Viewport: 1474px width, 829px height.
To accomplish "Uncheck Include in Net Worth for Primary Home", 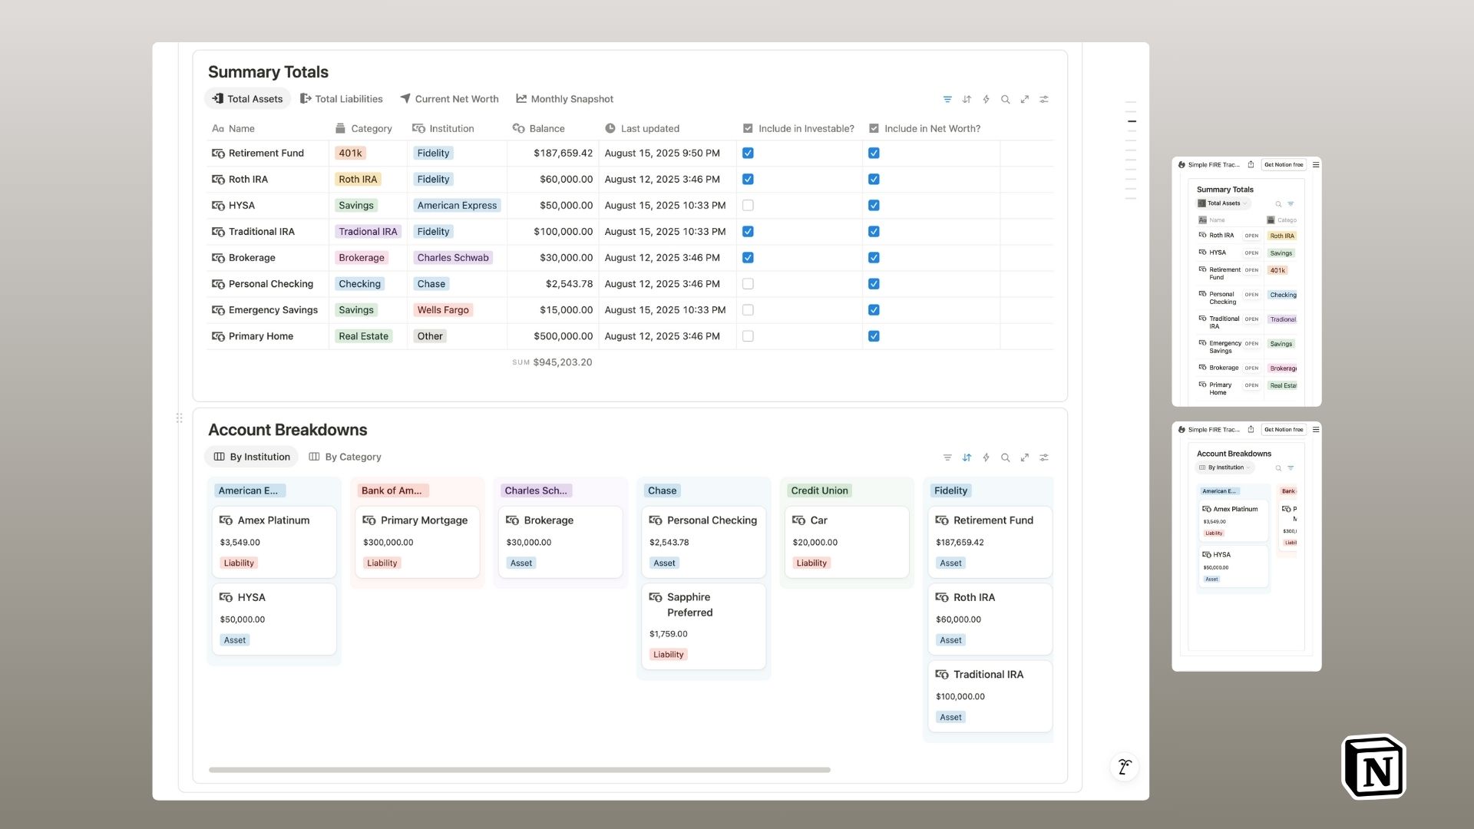I will click(x=874, y=336).
